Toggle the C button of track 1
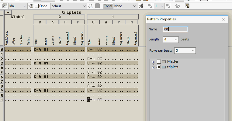The width and height of the screenshot is (232, 121). point(93,22)
